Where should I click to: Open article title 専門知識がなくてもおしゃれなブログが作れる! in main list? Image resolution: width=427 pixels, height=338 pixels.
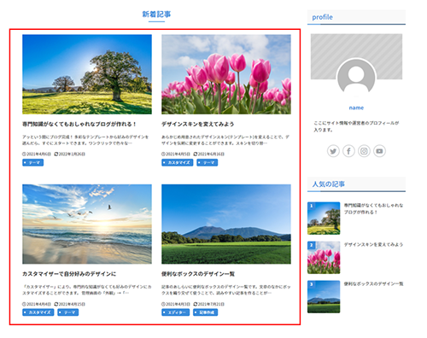click(x=79, y=125)
